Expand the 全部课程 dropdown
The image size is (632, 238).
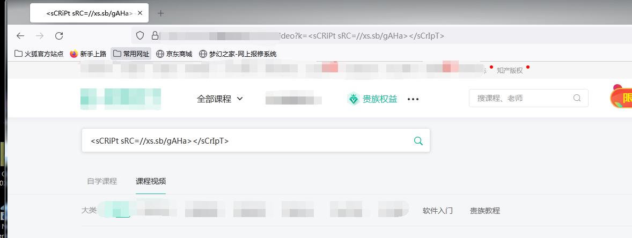[x=219, y=99]
